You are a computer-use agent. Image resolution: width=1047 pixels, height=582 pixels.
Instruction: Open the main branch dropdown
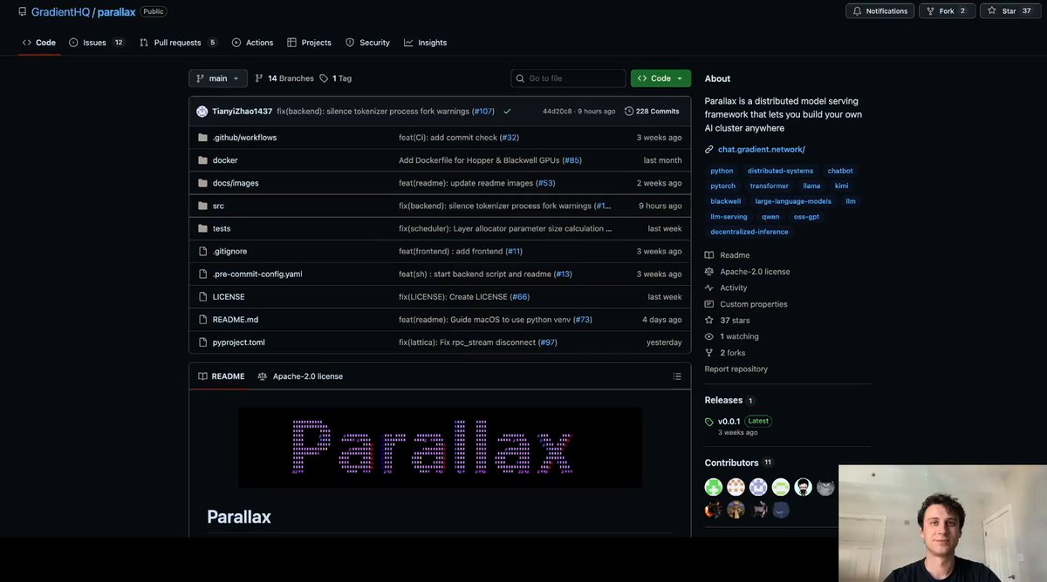(x=217, y=78)
